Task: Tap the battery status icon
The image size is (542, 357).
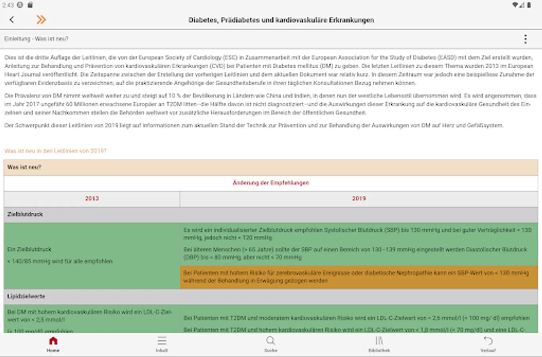Action: click(529, 5)
